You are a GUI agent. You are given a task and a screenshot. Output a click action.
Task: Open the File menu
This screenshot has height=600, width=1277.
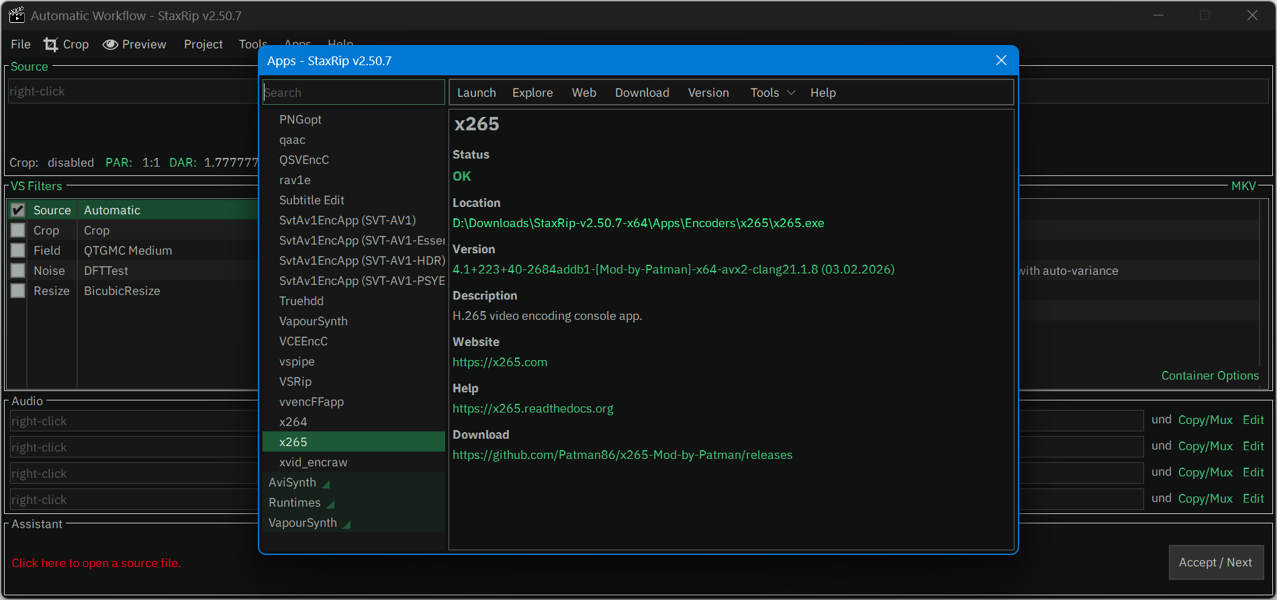[x=21, y=44]
